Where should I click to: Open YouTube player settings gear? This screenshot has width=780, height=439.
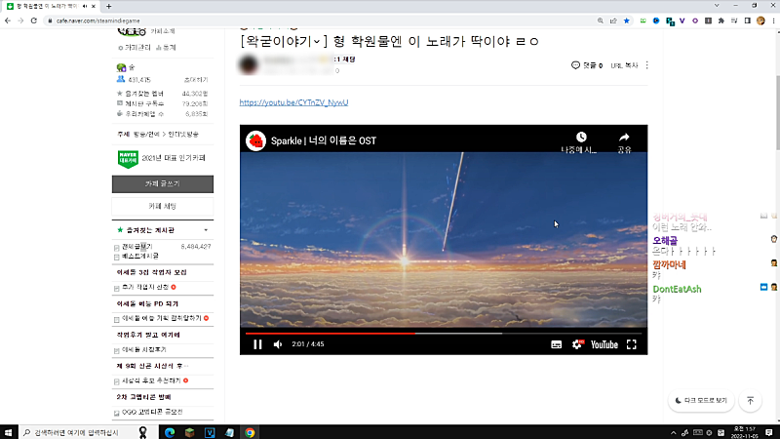(x=576, y=344)
